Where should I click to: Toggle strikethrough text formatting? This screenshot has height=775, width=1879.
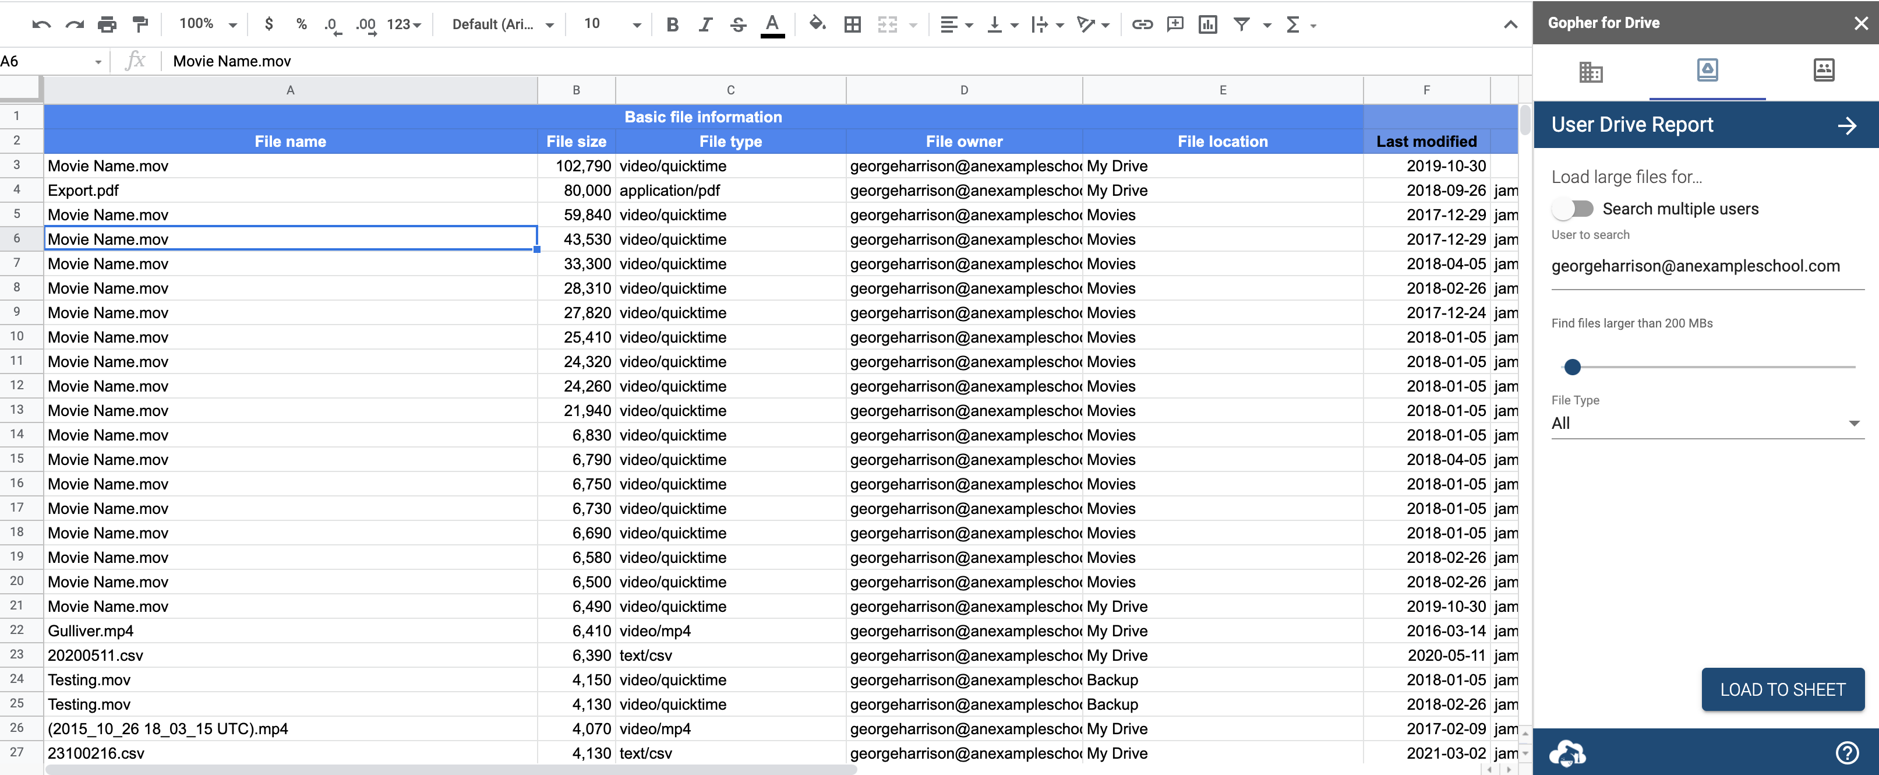(x=738, y=24)
